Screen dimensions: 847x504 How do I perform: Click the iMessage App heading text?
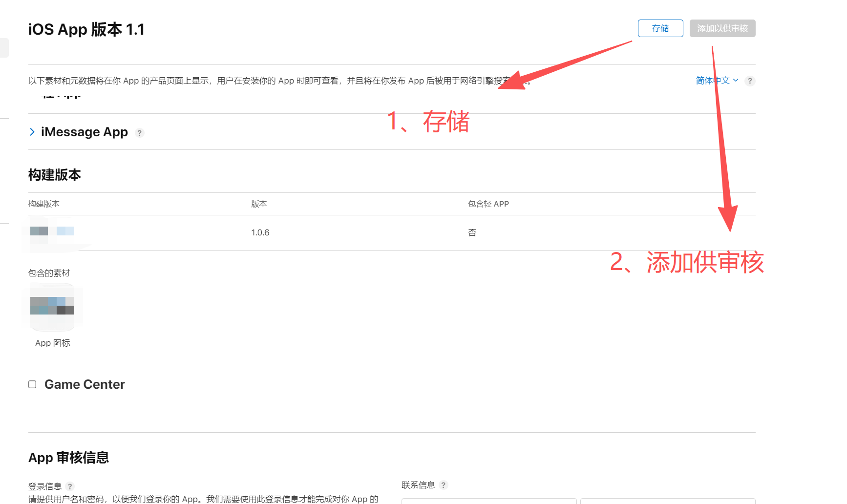point(85,132)
